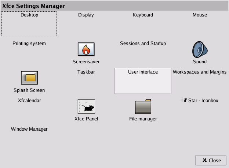Viewport: 229px width, 168px height.
Task: Select the Desktop settings item
Action: (29, 15)
